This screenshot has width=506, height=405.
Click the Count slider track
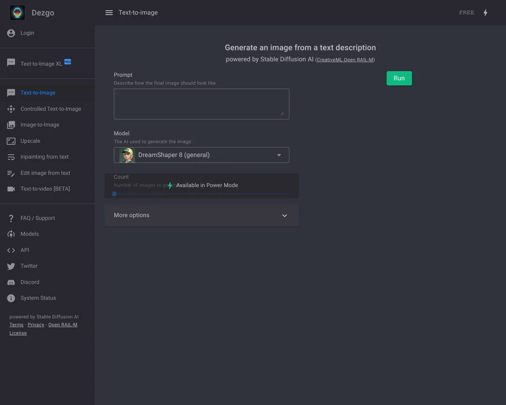(202, 194)
